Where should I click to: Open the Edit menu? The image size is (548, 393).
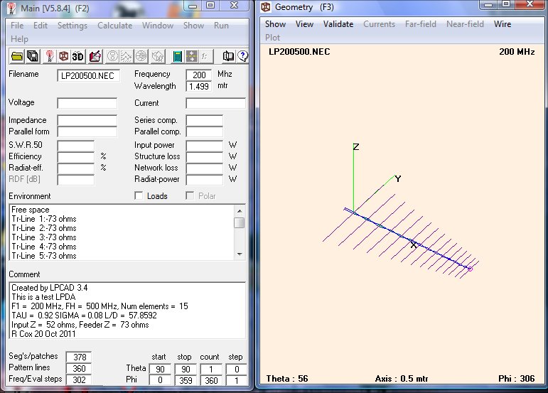pos(41,26)
